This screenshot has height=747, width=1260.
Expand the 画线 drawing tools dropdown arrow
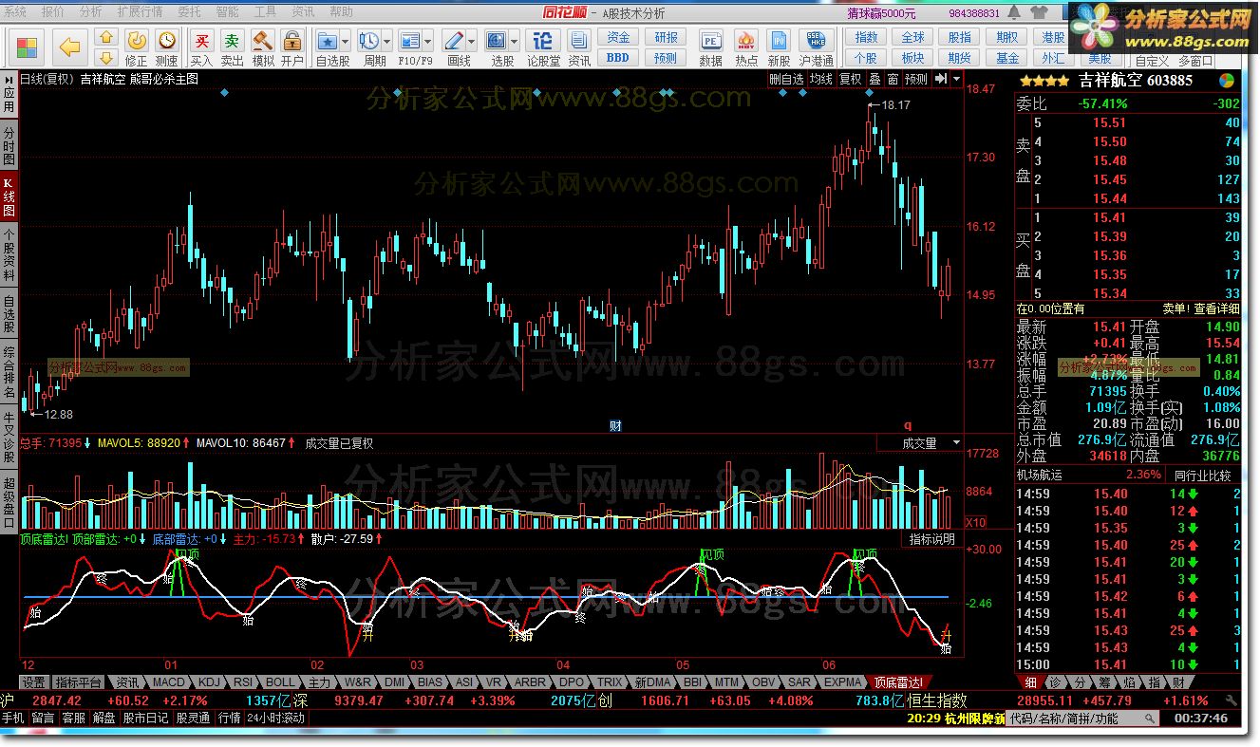pos(472,42)
